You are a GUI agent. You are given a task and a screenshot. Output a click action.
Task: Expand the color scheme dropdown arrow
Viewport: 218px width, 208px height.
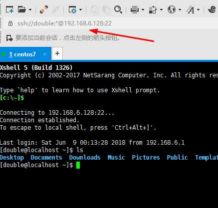[161, 9]
